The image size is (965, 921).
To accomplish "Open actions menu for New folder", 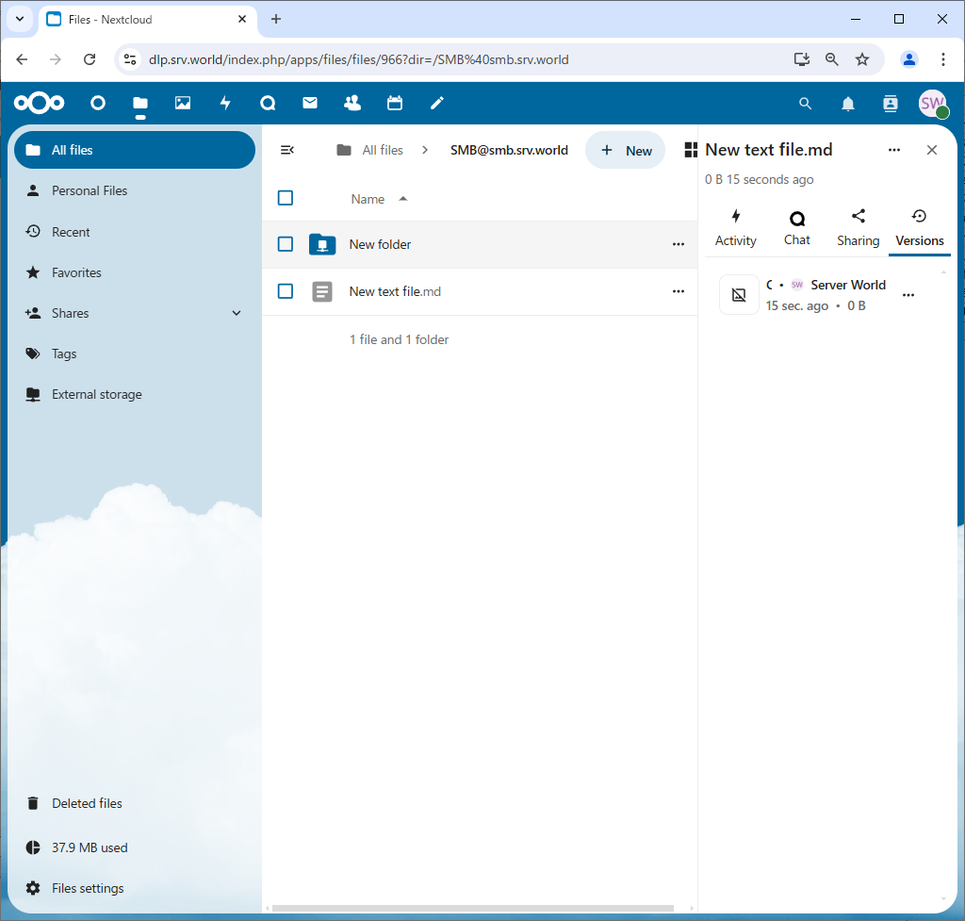I will coord(678,244).
